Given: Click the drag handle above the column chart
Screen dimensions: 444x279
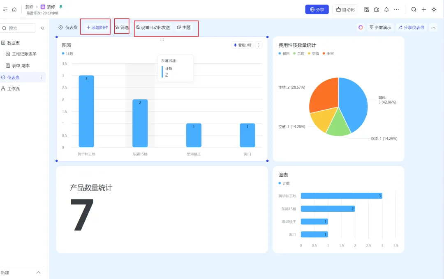Looking at the screenshot, I should 162,39.
